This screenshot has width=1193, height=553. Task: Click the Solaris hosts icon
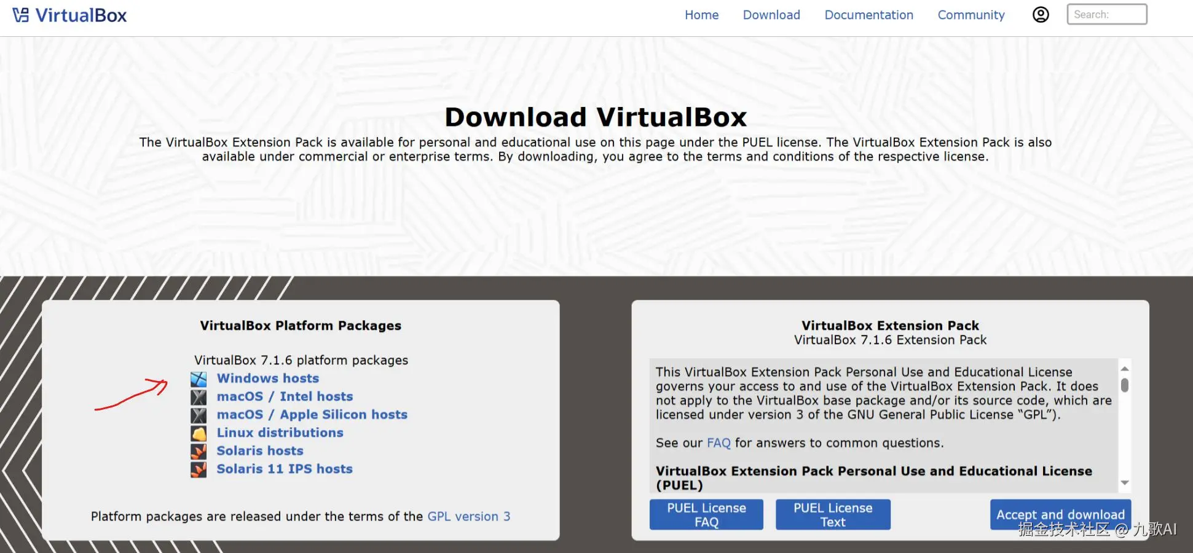coord(199,452)
